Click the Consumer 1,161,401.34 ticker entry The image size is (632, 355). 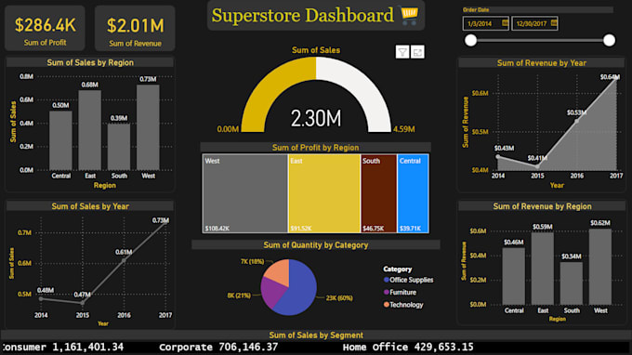click(x=63, y=347)
